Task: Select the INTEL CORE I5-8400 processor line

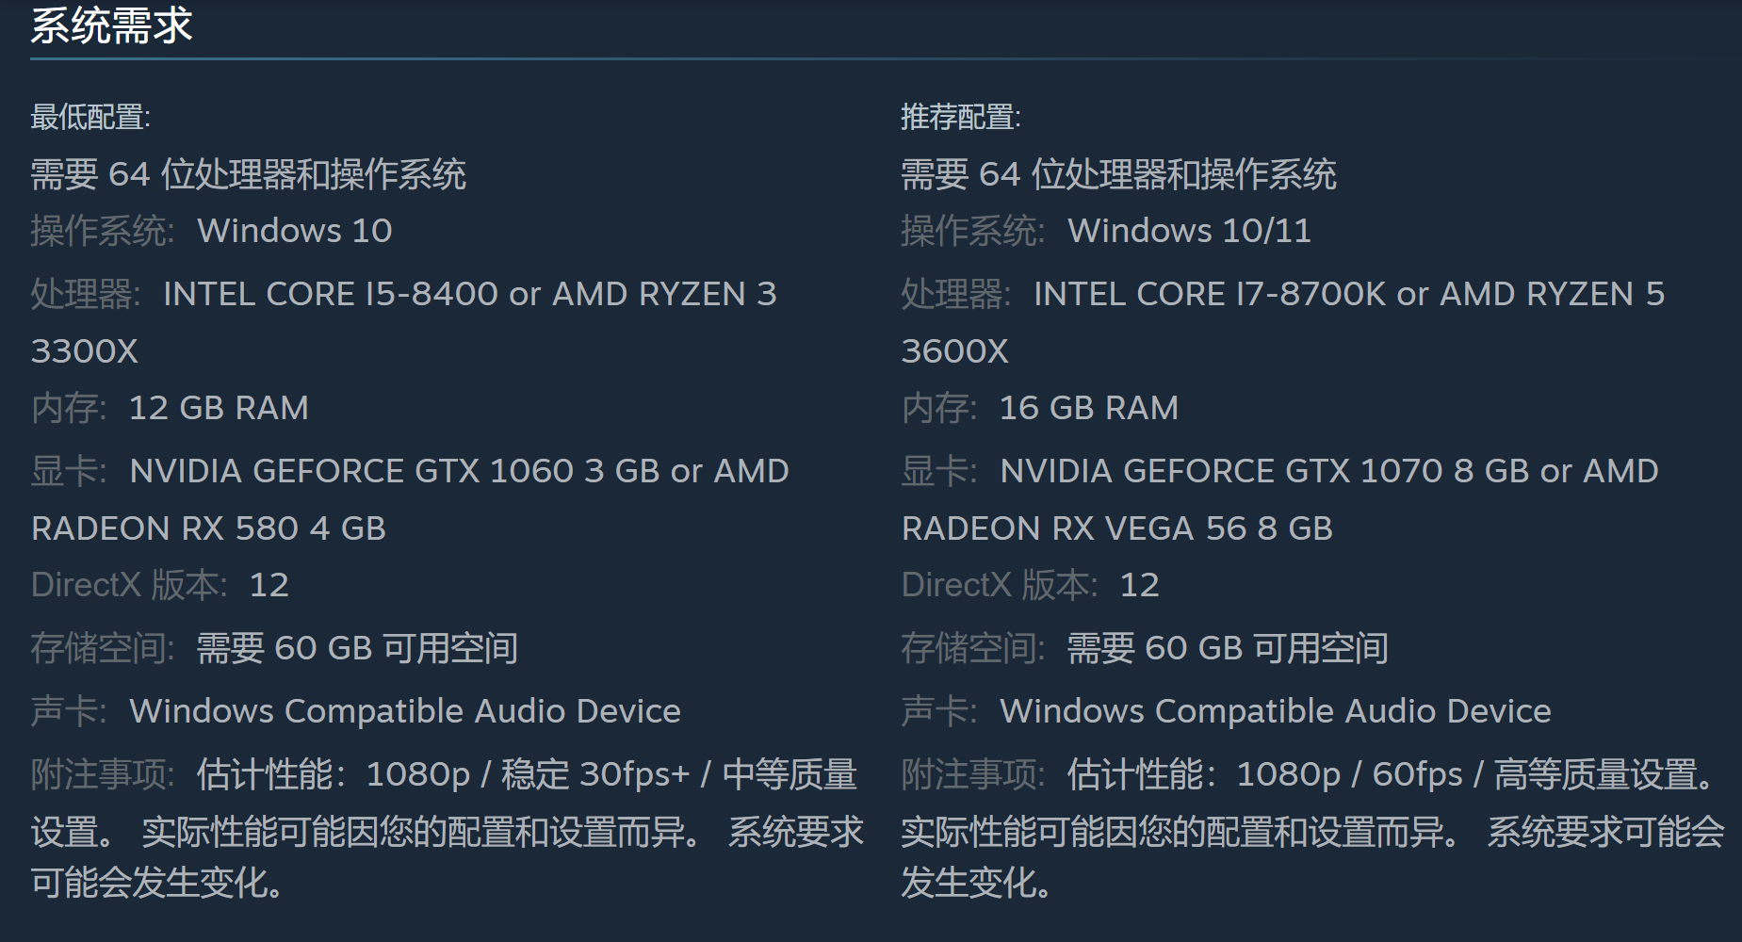Action: tap(469, 294)
